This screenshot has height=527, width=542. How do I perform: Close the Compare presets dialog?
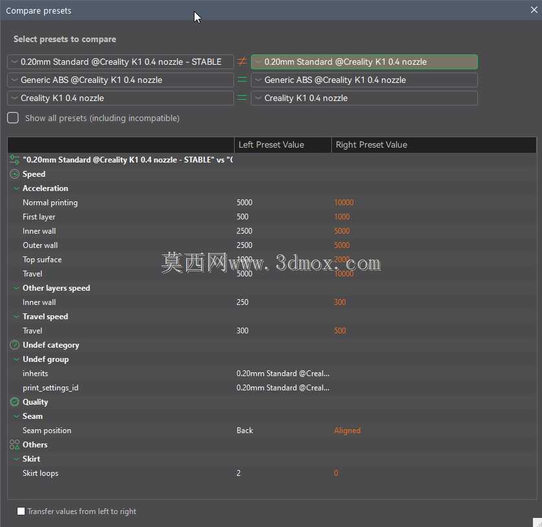[x=534, y=10]
